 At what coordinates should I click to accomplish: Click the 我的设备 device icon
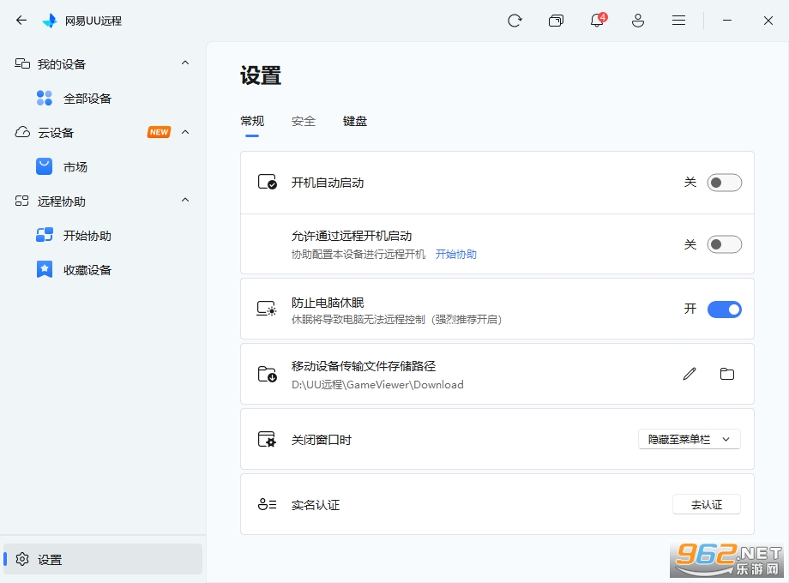22,63
